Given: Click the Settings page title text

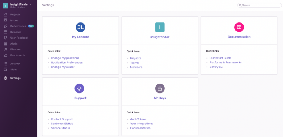Looking at the screenshot, I should [x=48, y=5].
